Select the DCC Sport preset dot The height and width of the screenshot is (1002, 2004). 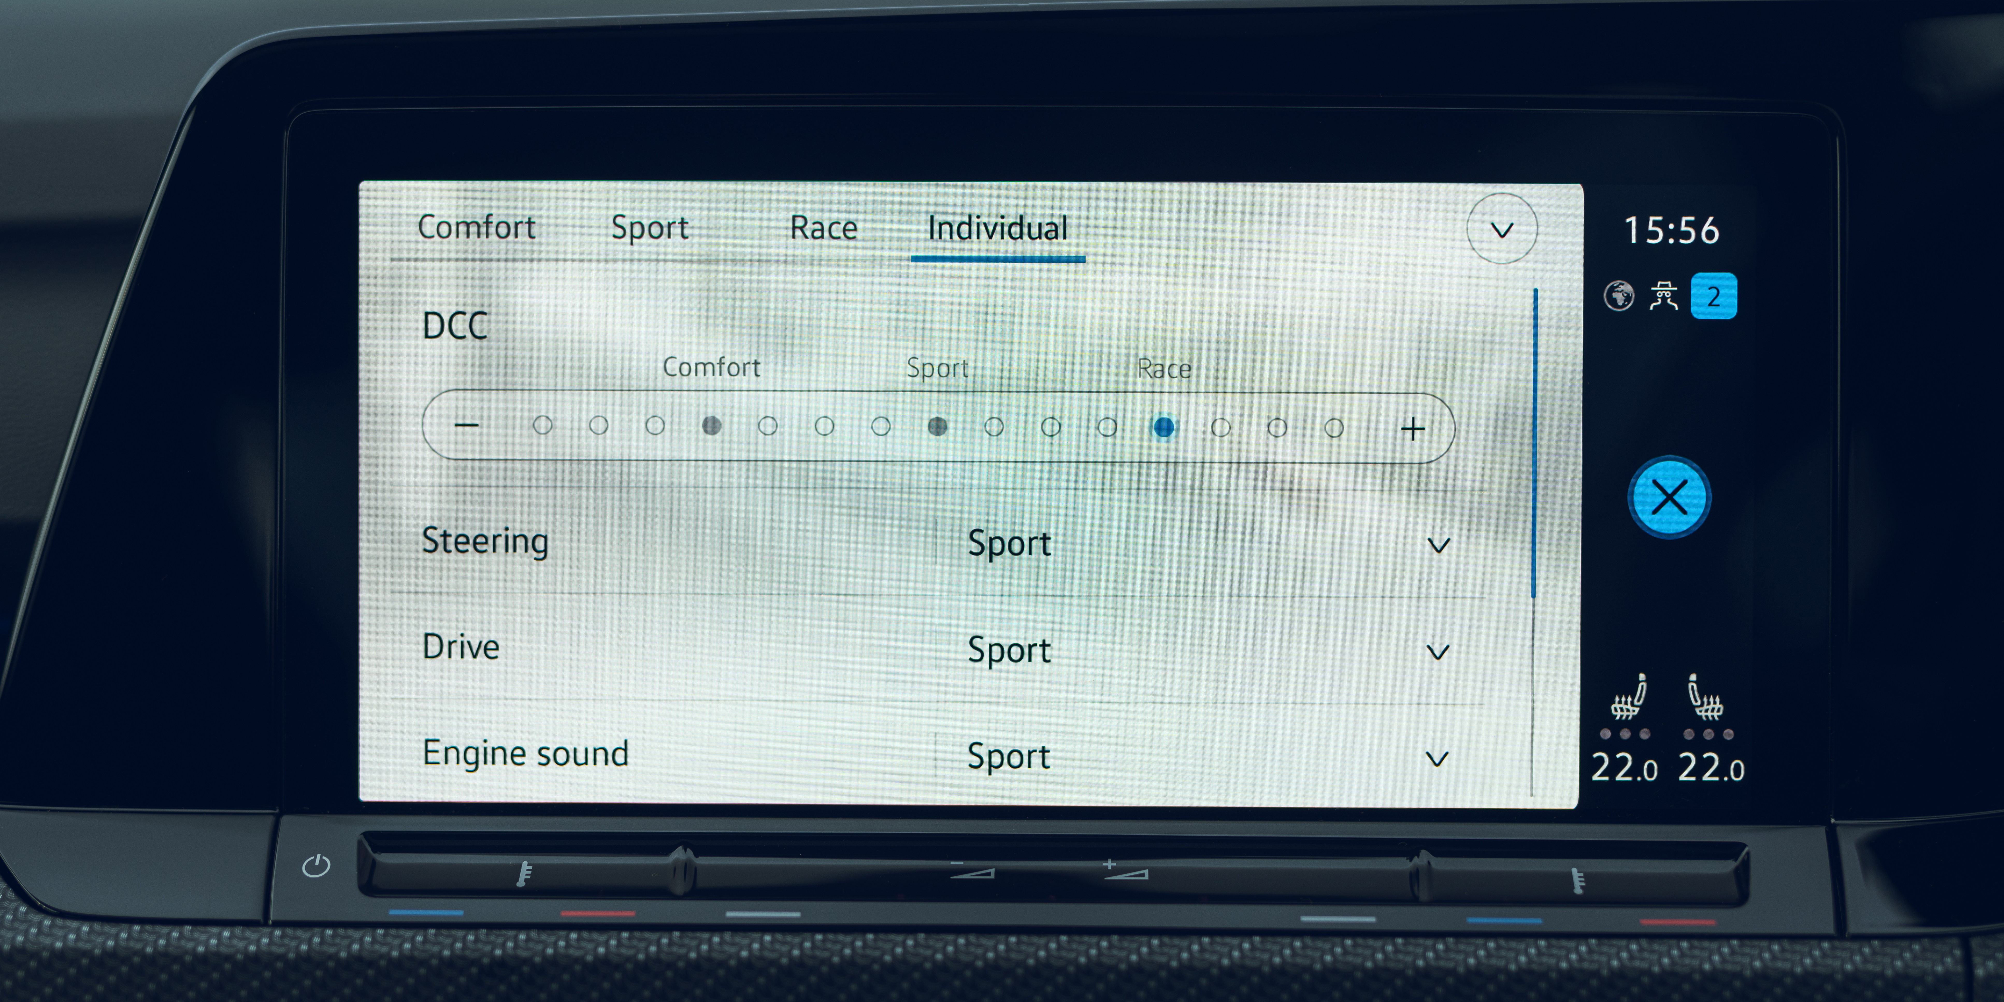tap(937, 426)
